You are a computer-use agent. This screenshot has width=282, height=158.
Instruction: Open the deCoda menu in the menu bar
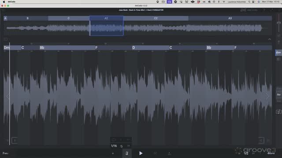pos(11,2)
